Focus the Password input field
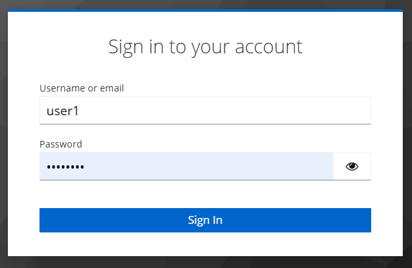Screen dimensions: 412x268 (x=186, y=167)
